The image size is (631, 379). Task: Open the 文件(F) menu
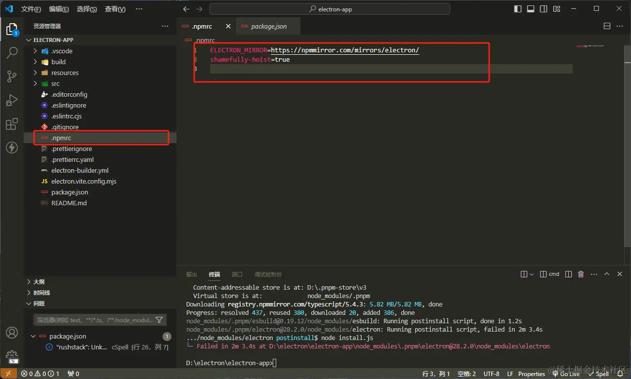[31, 9]
